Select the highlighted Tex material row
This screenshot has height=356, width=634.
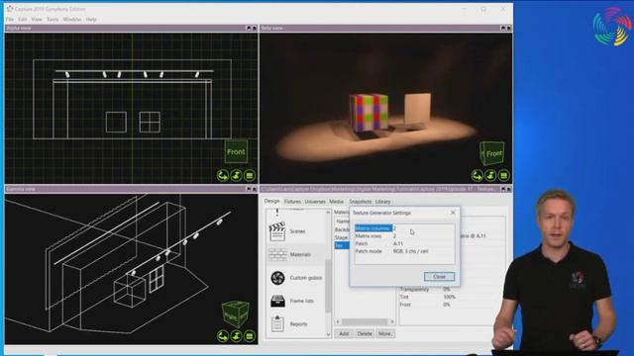pyautogui.click(x=341, y=245)
